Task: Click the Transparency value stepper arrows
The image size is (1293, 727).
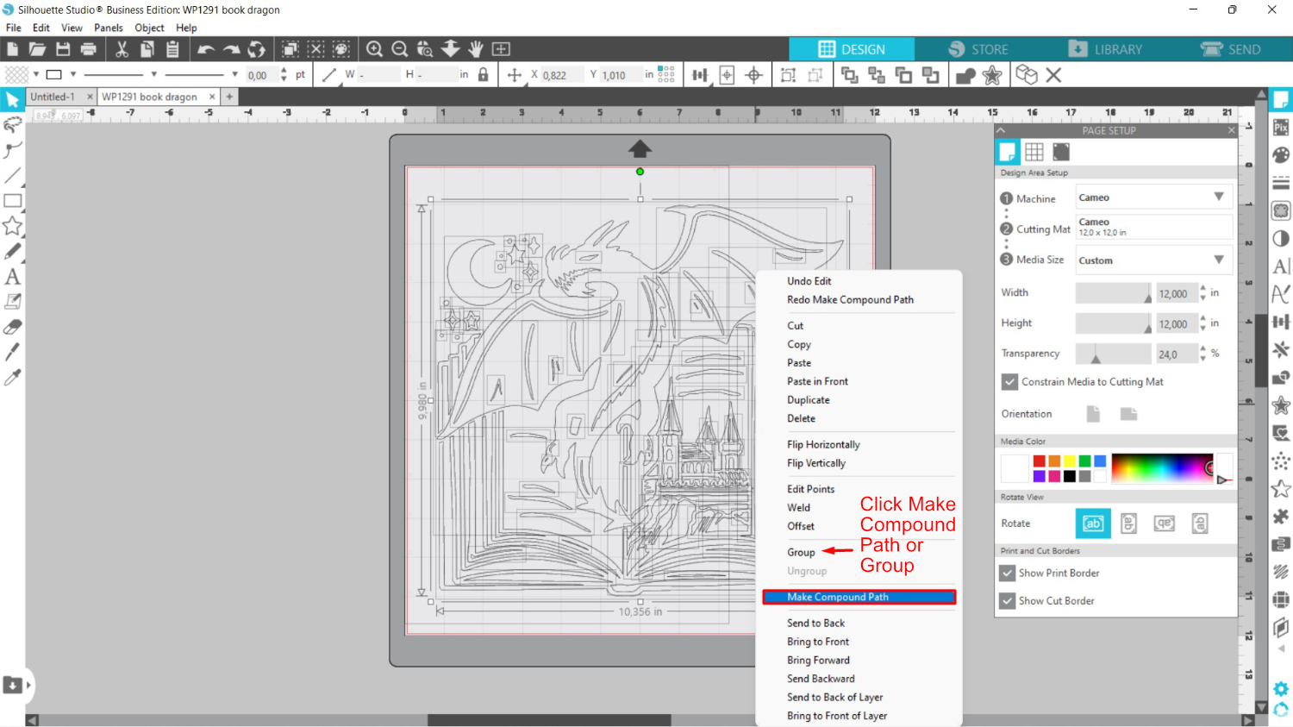Action: pos(1203,354)
